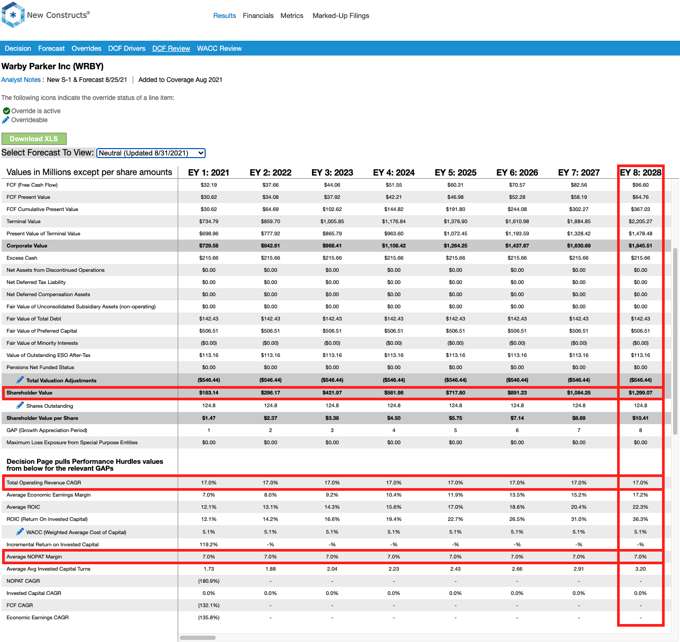Switch to the Decision tab
Screen dimensions: 680x642
coord(18,48)
